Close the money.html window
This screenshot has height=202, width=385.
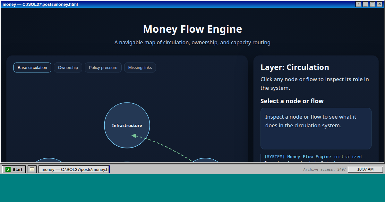380,4
